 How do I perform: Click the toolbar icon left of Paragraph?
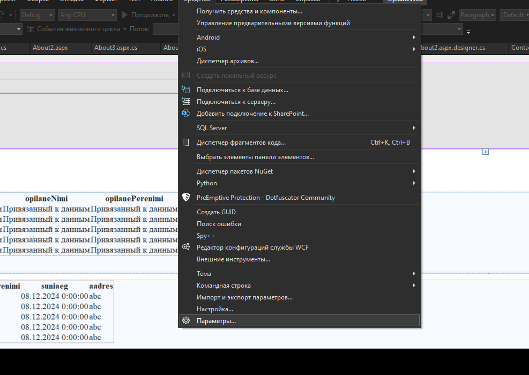click(451, 15)
